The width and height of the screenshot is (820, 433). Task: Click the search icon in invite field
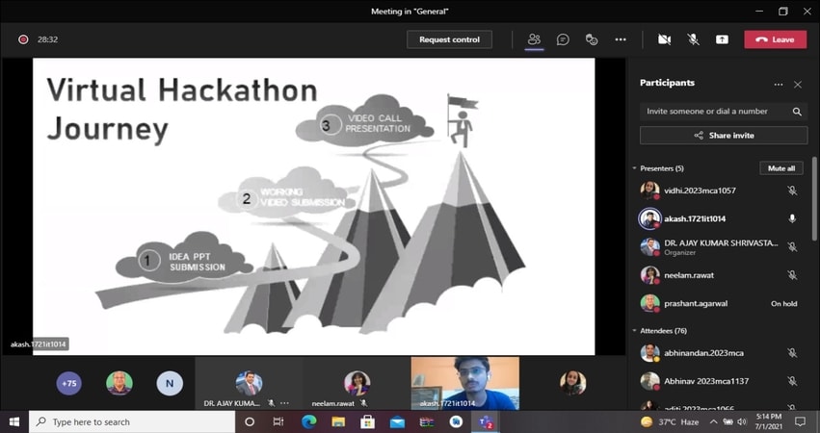coord(797,112)
